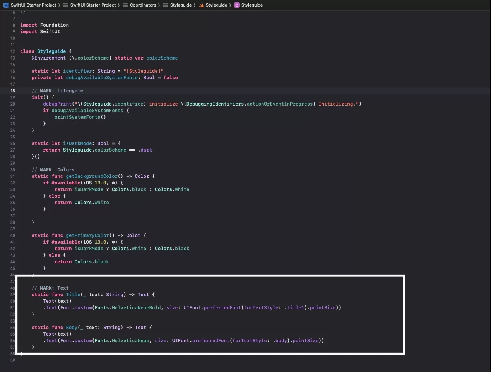Click the '// MARK: Lifecycle' comment
The image size is (491, 372).
[x=57, y=91]
